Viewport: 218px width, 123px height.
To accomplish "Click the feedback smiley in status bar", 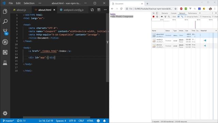I will tap(98, 121).
